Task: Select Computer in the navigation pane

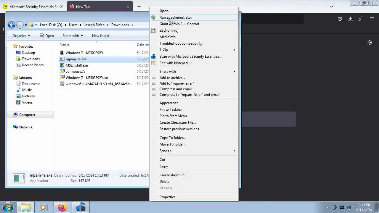Action: tap(27, 115)
